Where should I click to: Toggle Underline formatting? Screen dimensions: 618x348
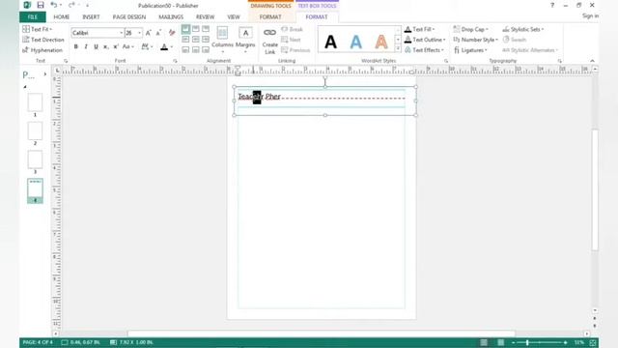coord(96,47)
